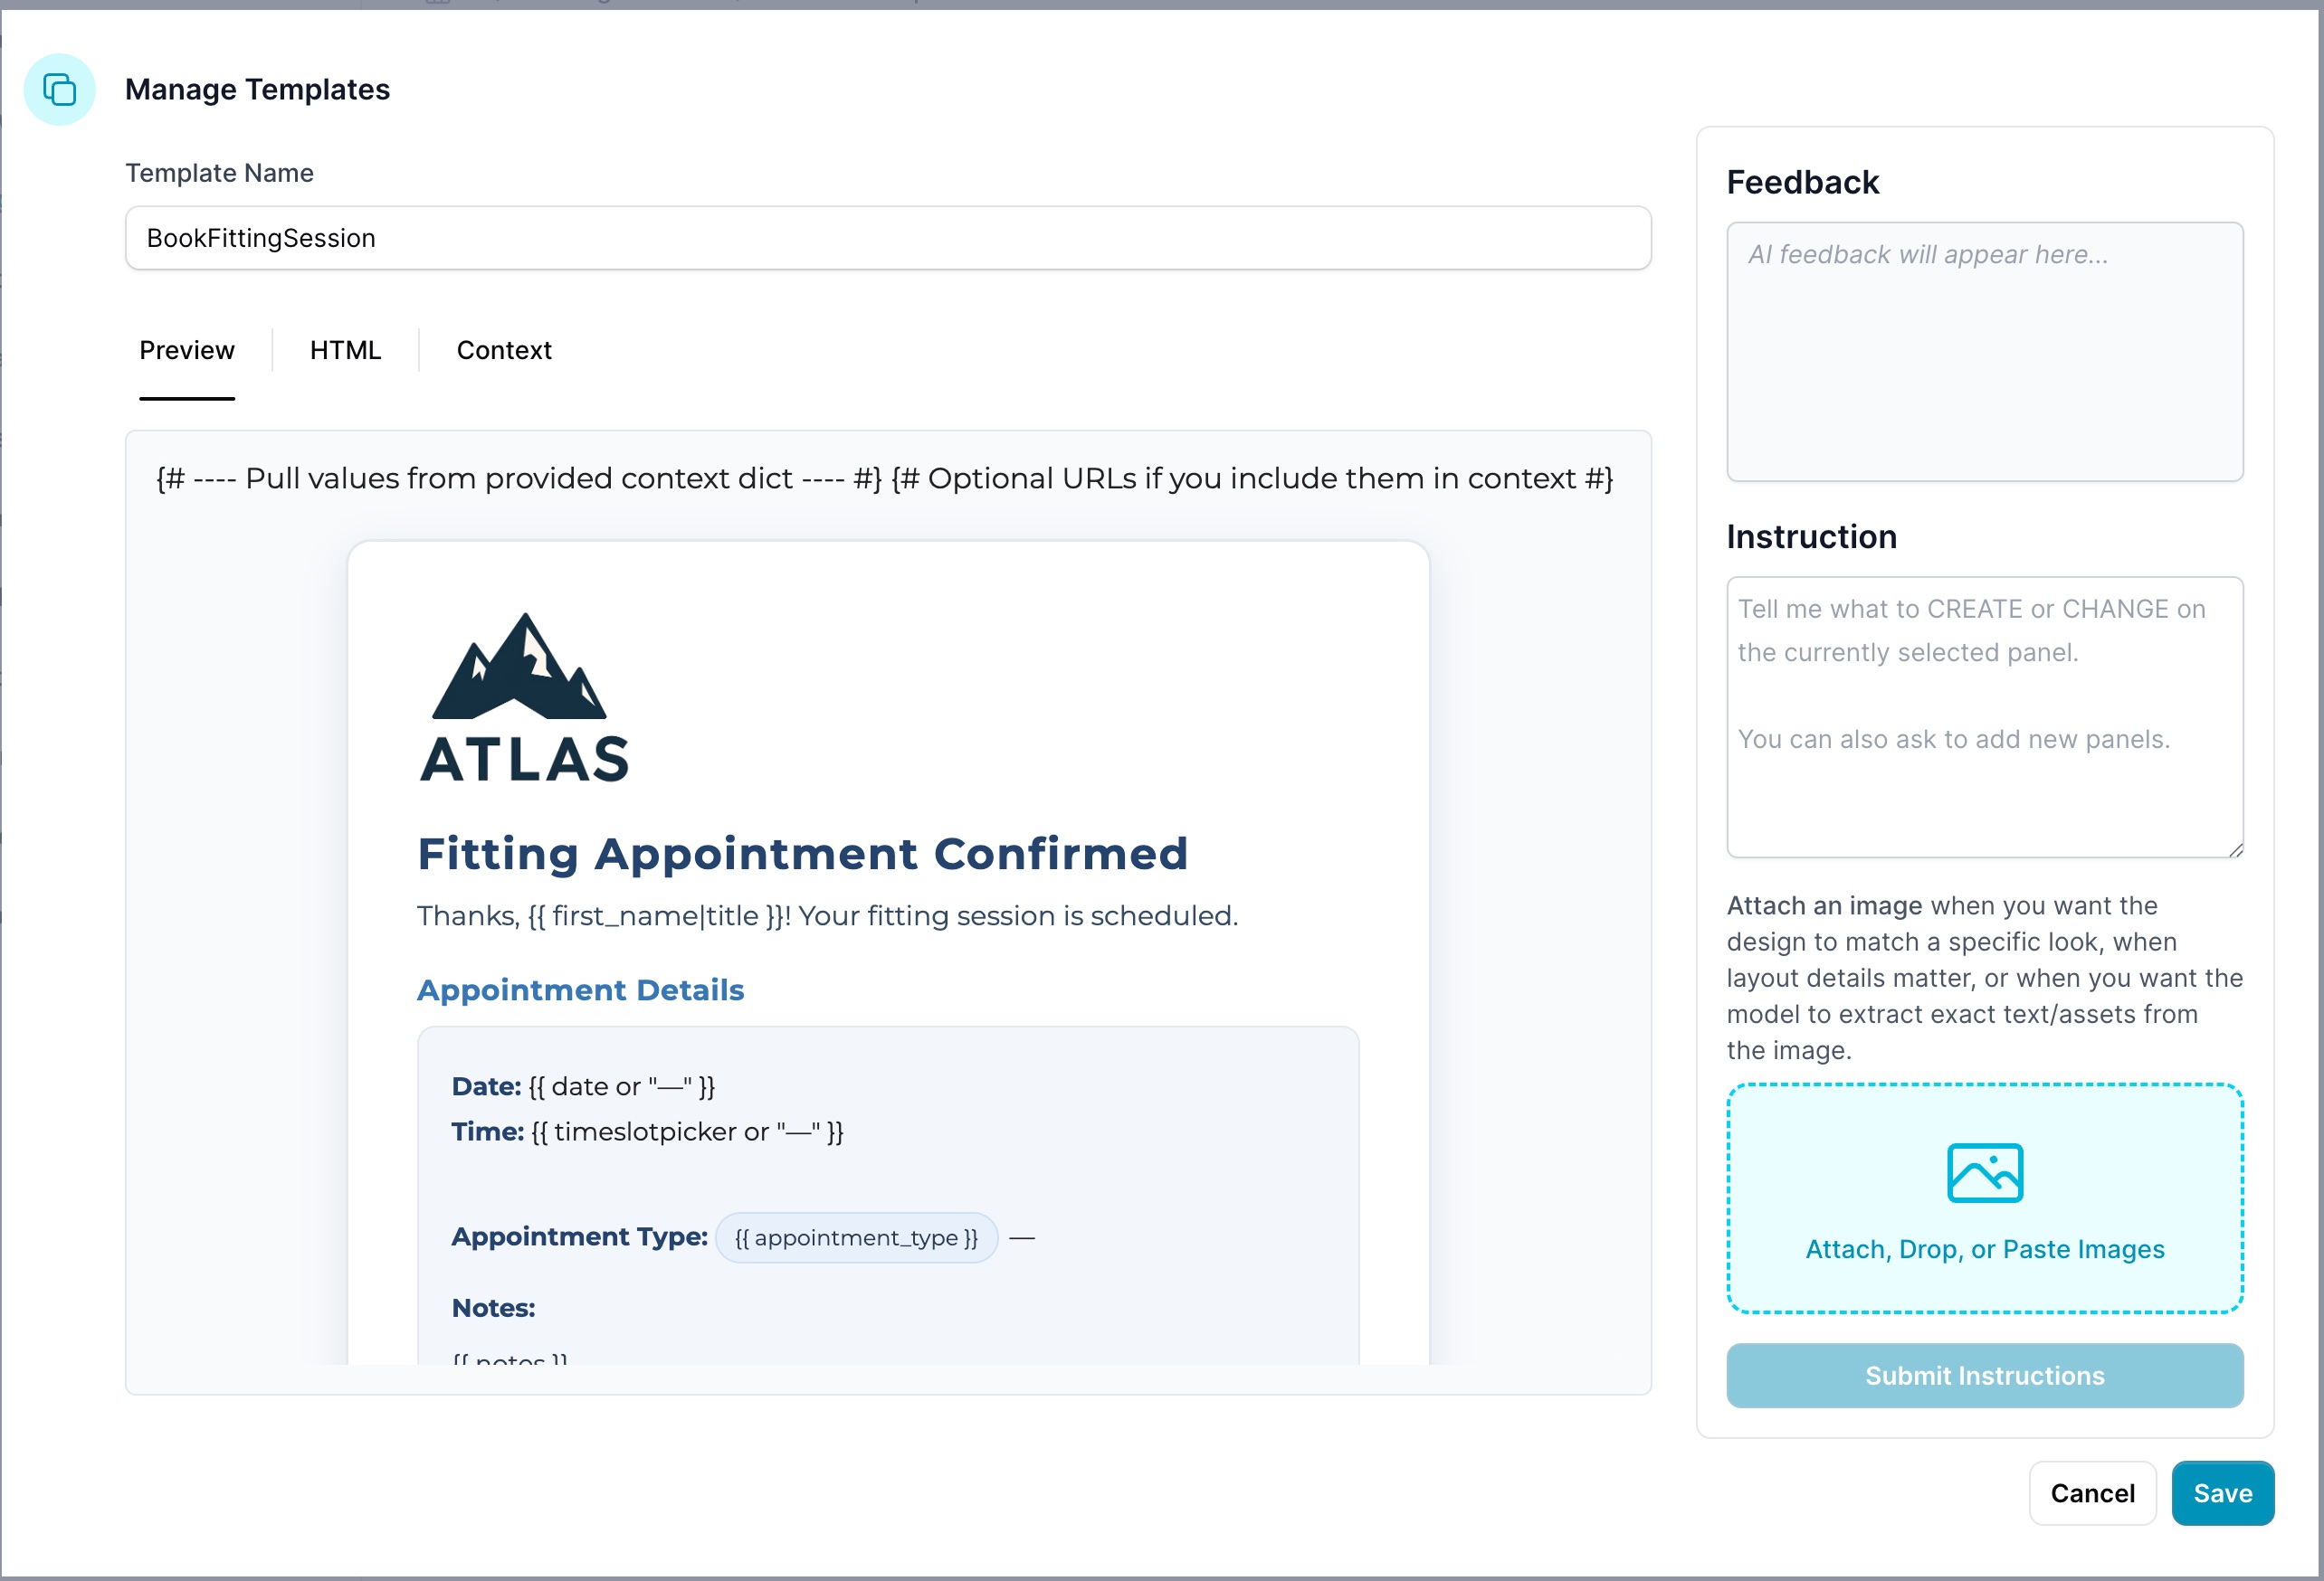
Task: Open the Context tab
Action: click(503, 351)
